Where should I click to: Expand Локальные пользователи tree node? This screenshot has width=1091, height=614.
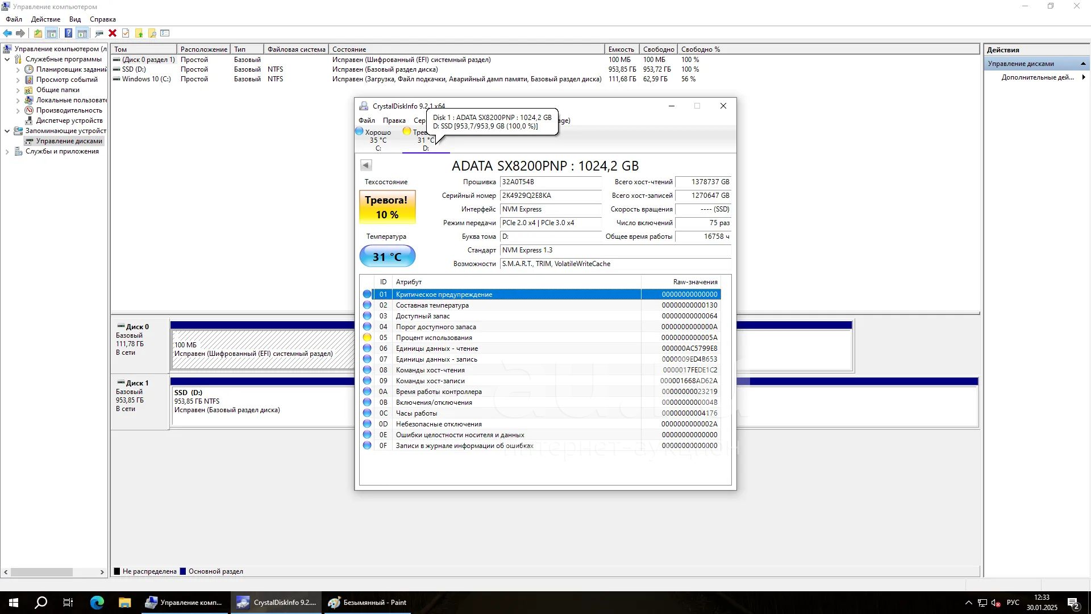(18, 100)
